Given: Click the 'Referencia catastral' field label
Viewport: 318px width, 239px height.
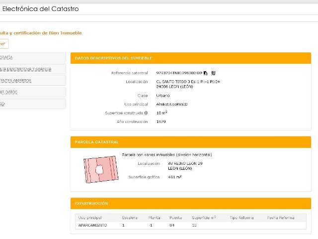Looking at the screenshot, I should pos(130,73).
